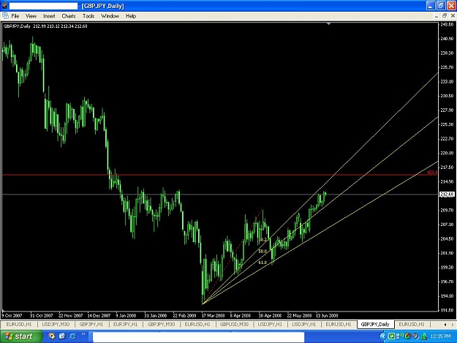Open the Insert menu

click(x=49, y=16)
